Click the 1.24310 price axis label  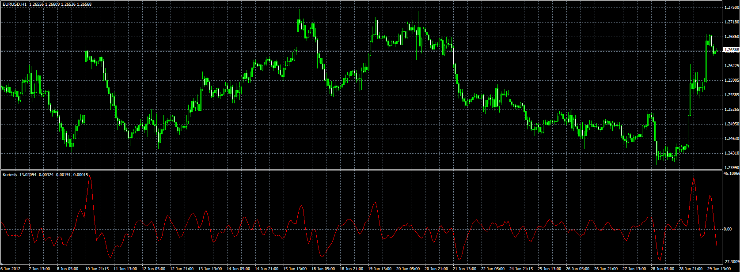point(732,153)
